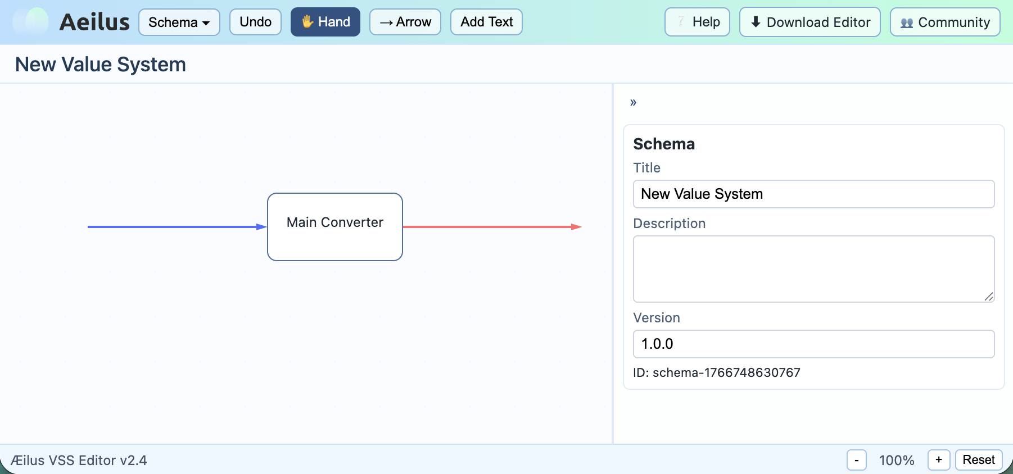Select the blue incoming arrow
This screenshot has width=1013, height=474.
pyautogui.click(x=174, y=227)
